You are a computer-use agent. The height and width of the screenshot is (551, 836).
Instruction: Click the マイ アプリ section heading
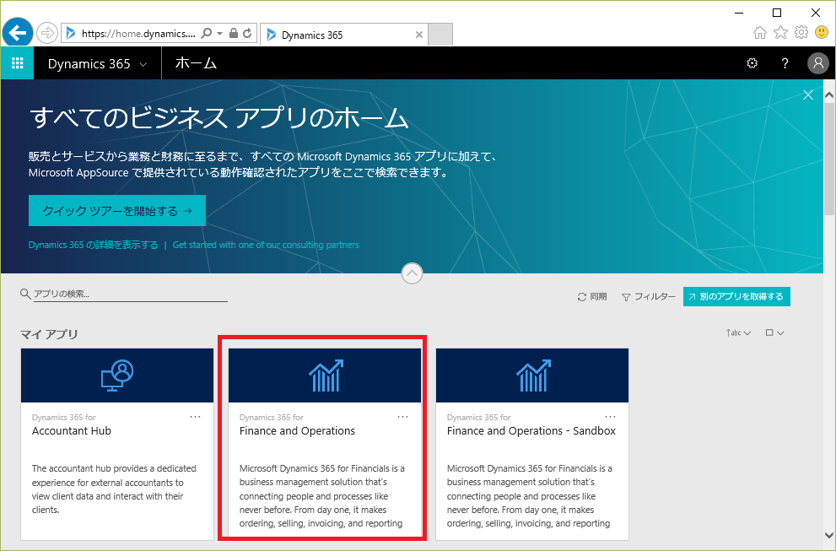point(49,334)
